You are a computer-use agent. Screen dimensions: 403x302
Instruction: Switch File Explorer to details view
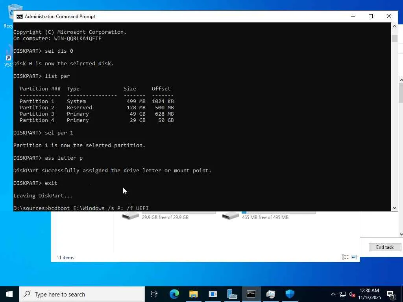tap(345, 257)
